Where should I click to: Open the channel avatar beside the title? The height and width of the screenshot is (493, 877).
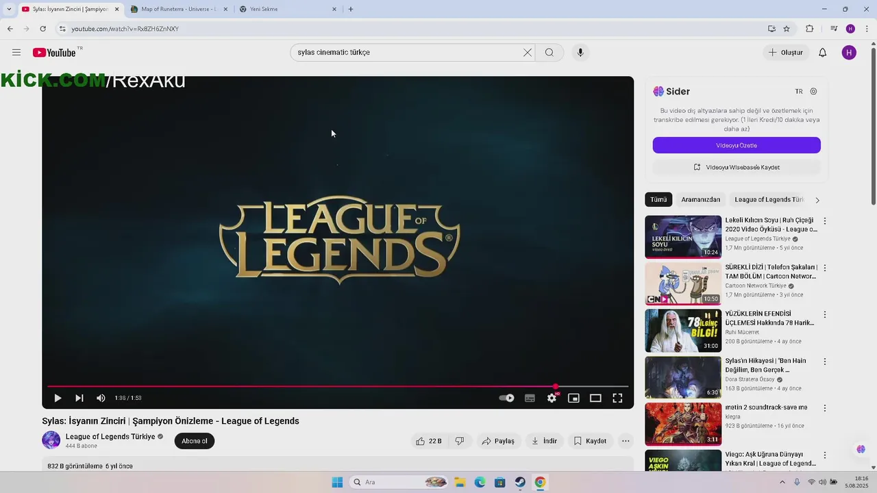(x=51, y=440)
